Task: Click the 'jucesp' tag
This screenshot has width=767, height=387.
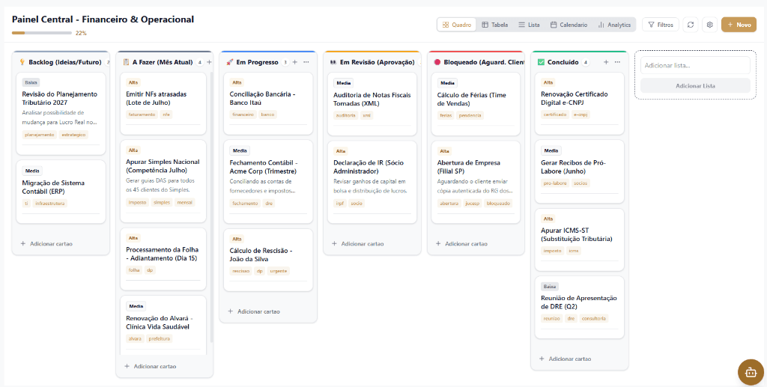Action: pos(473,204)
